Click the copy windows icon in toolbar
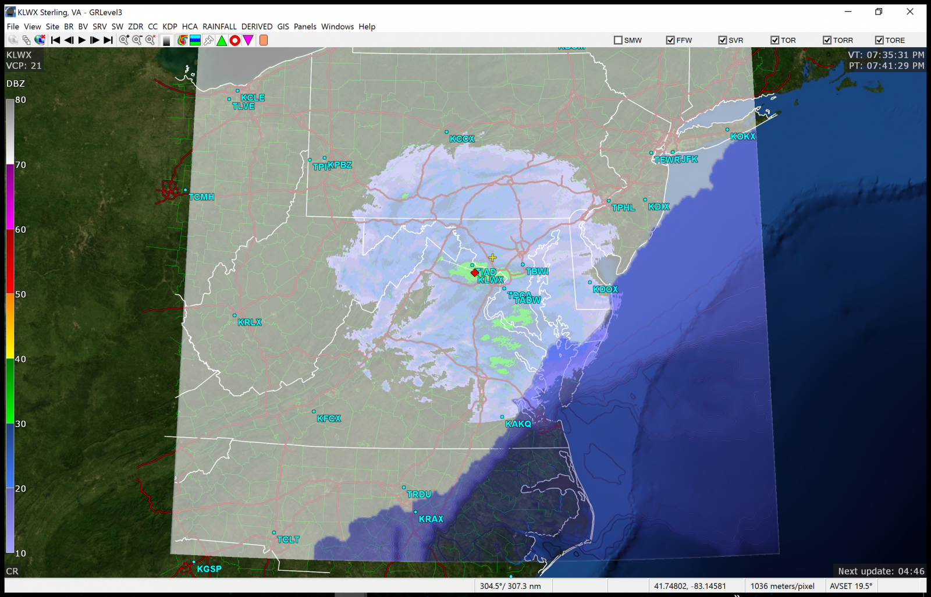This screenshot has height=597, width=931. (26, 40)
